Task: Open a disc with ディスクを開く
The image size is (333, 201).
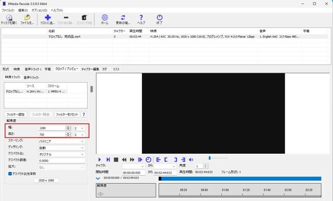Action: point(9,20)
